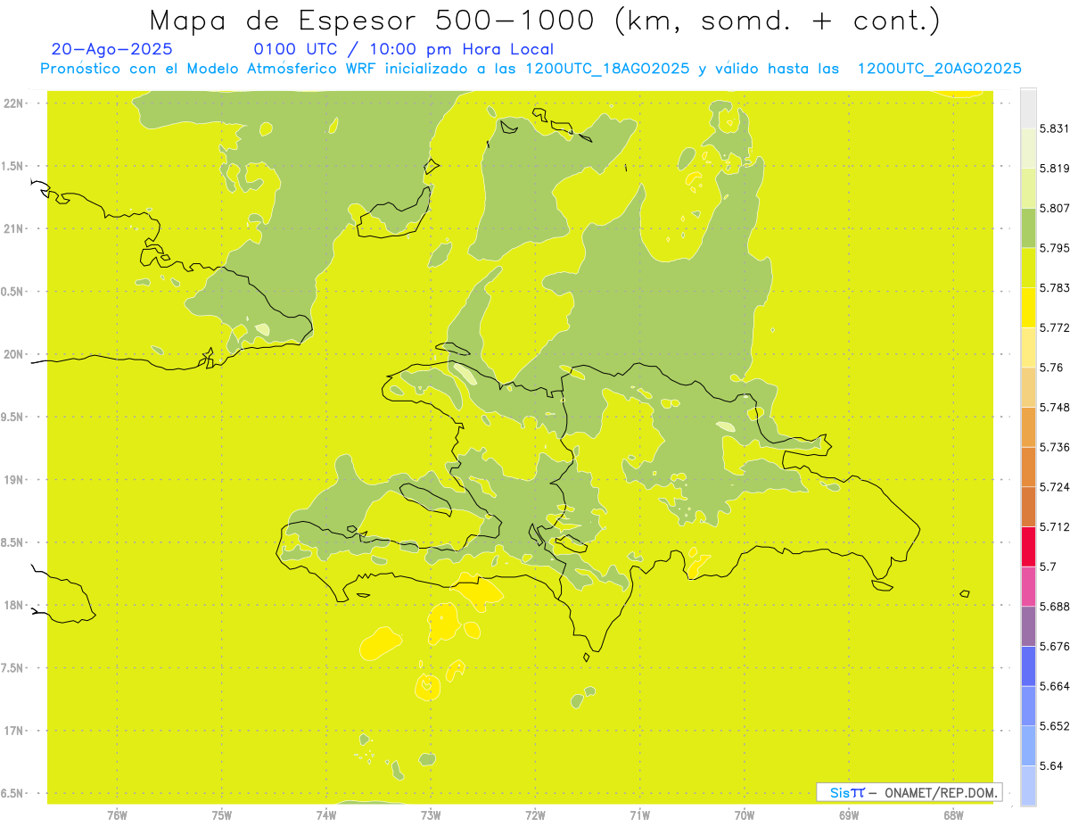Click the 5.819 legend value
This screenshot has height=827, width=1070.
click(1054, 168)
